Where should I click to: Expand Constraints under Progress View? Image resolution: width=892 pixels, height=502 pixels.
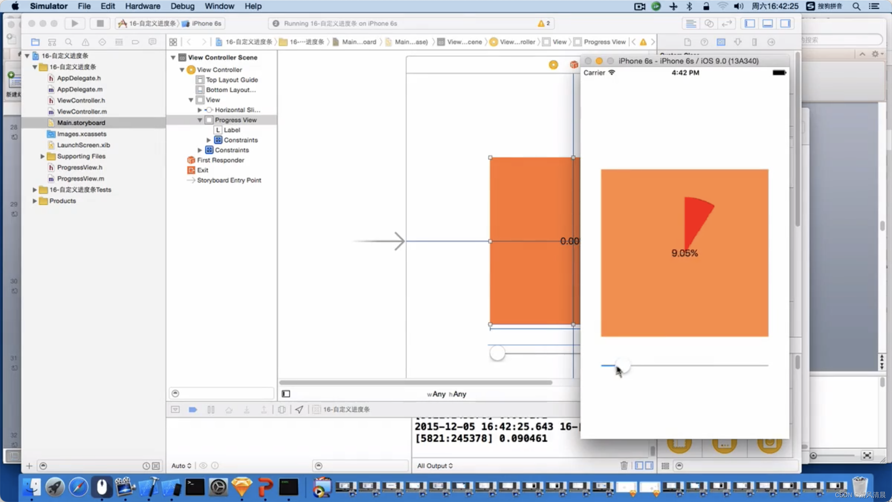(x=209, y=140)
